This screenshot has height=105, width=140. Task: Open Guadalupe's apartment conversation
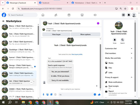[x=19, y=51]
